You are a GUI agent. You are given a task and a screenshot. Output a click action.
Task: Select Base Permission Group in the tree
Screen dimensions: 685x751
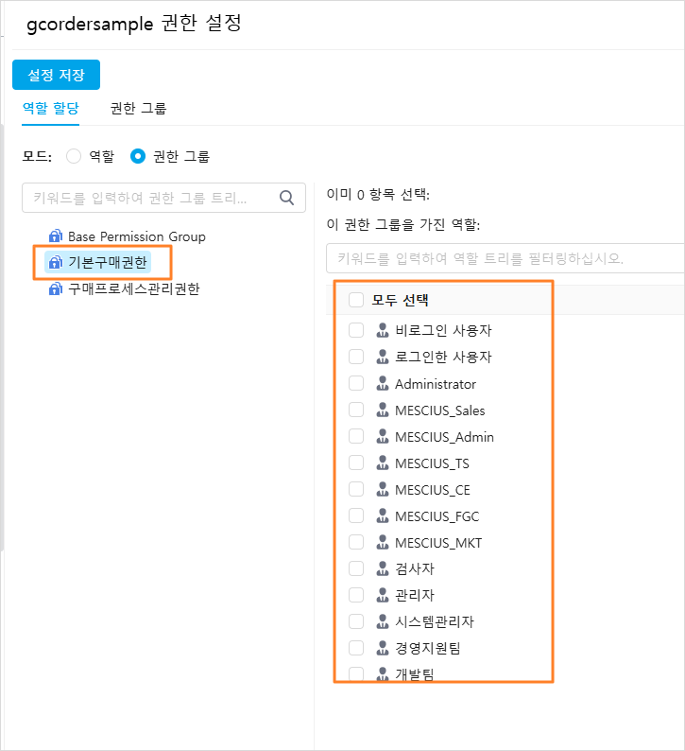point(137,236)
